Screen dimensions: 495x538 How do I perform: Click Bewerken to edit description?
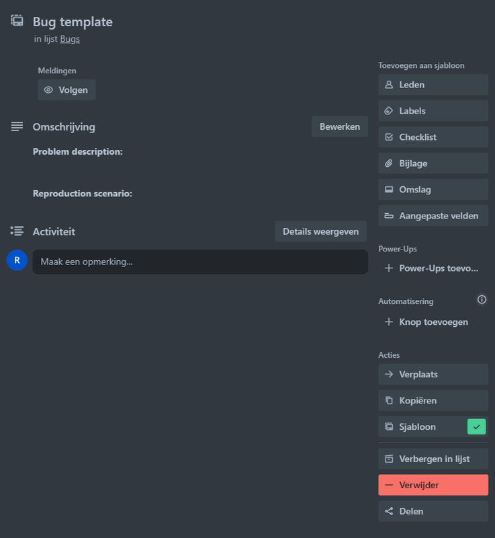339,126
